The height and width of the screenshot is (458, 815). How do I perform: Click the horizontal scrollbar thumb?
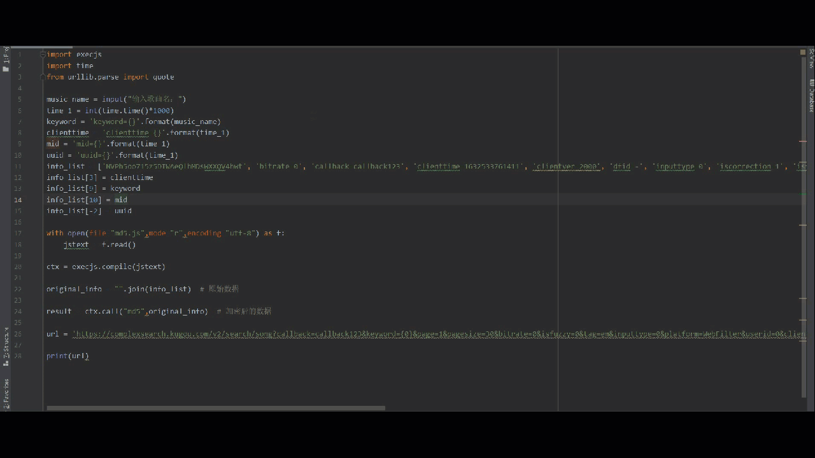[x=216, y=408]
